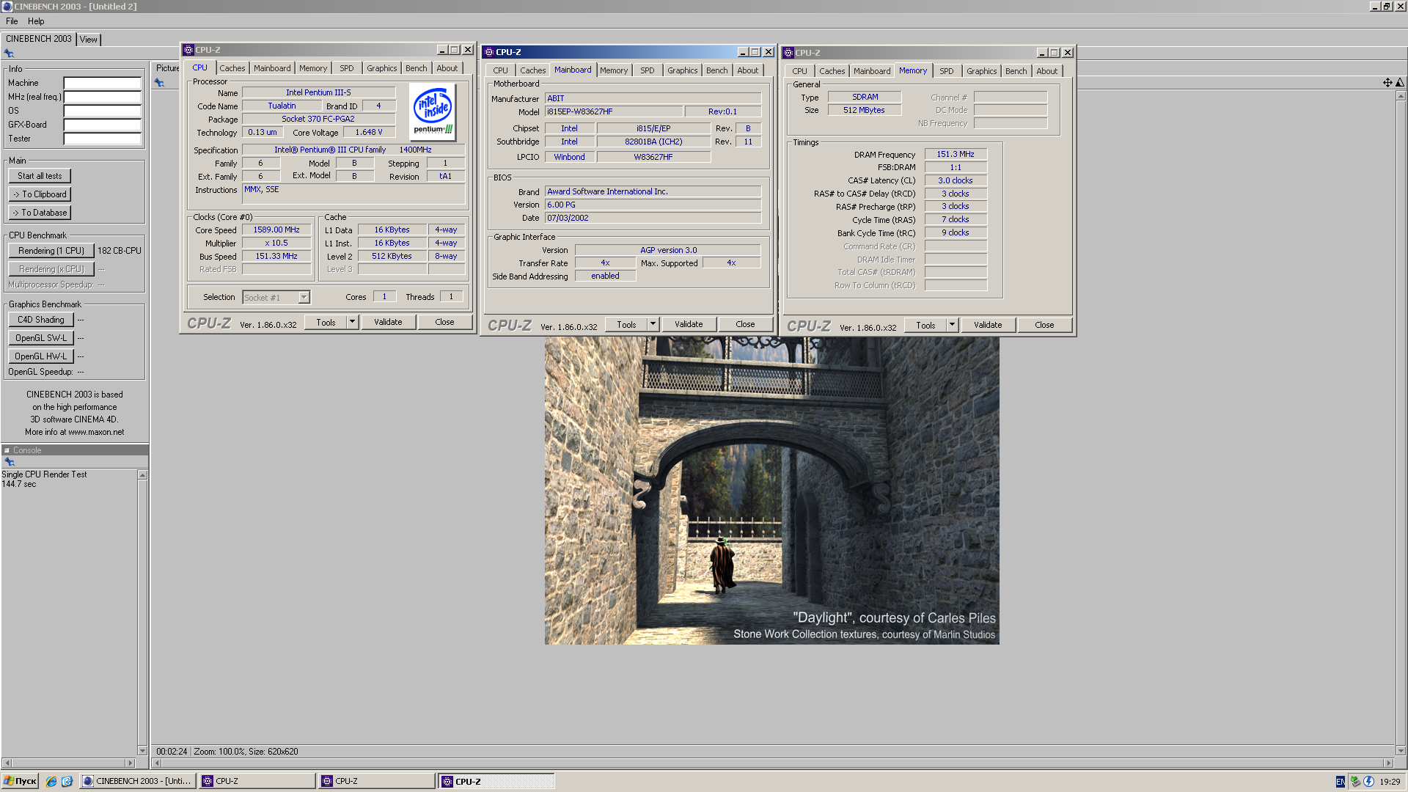
Task: Open the Help menu
Action: click(x=36, y=21)
